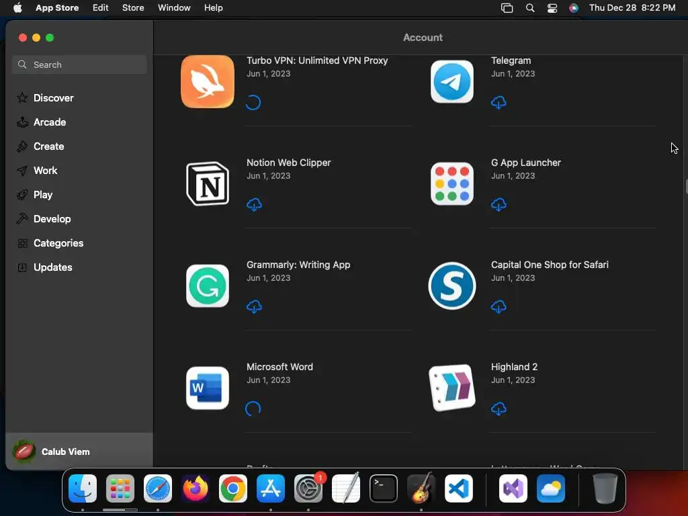Click Grammarly: Writing App title
Image resolution: width=688 pixels, height=516 pixels.
click(298, 265)
